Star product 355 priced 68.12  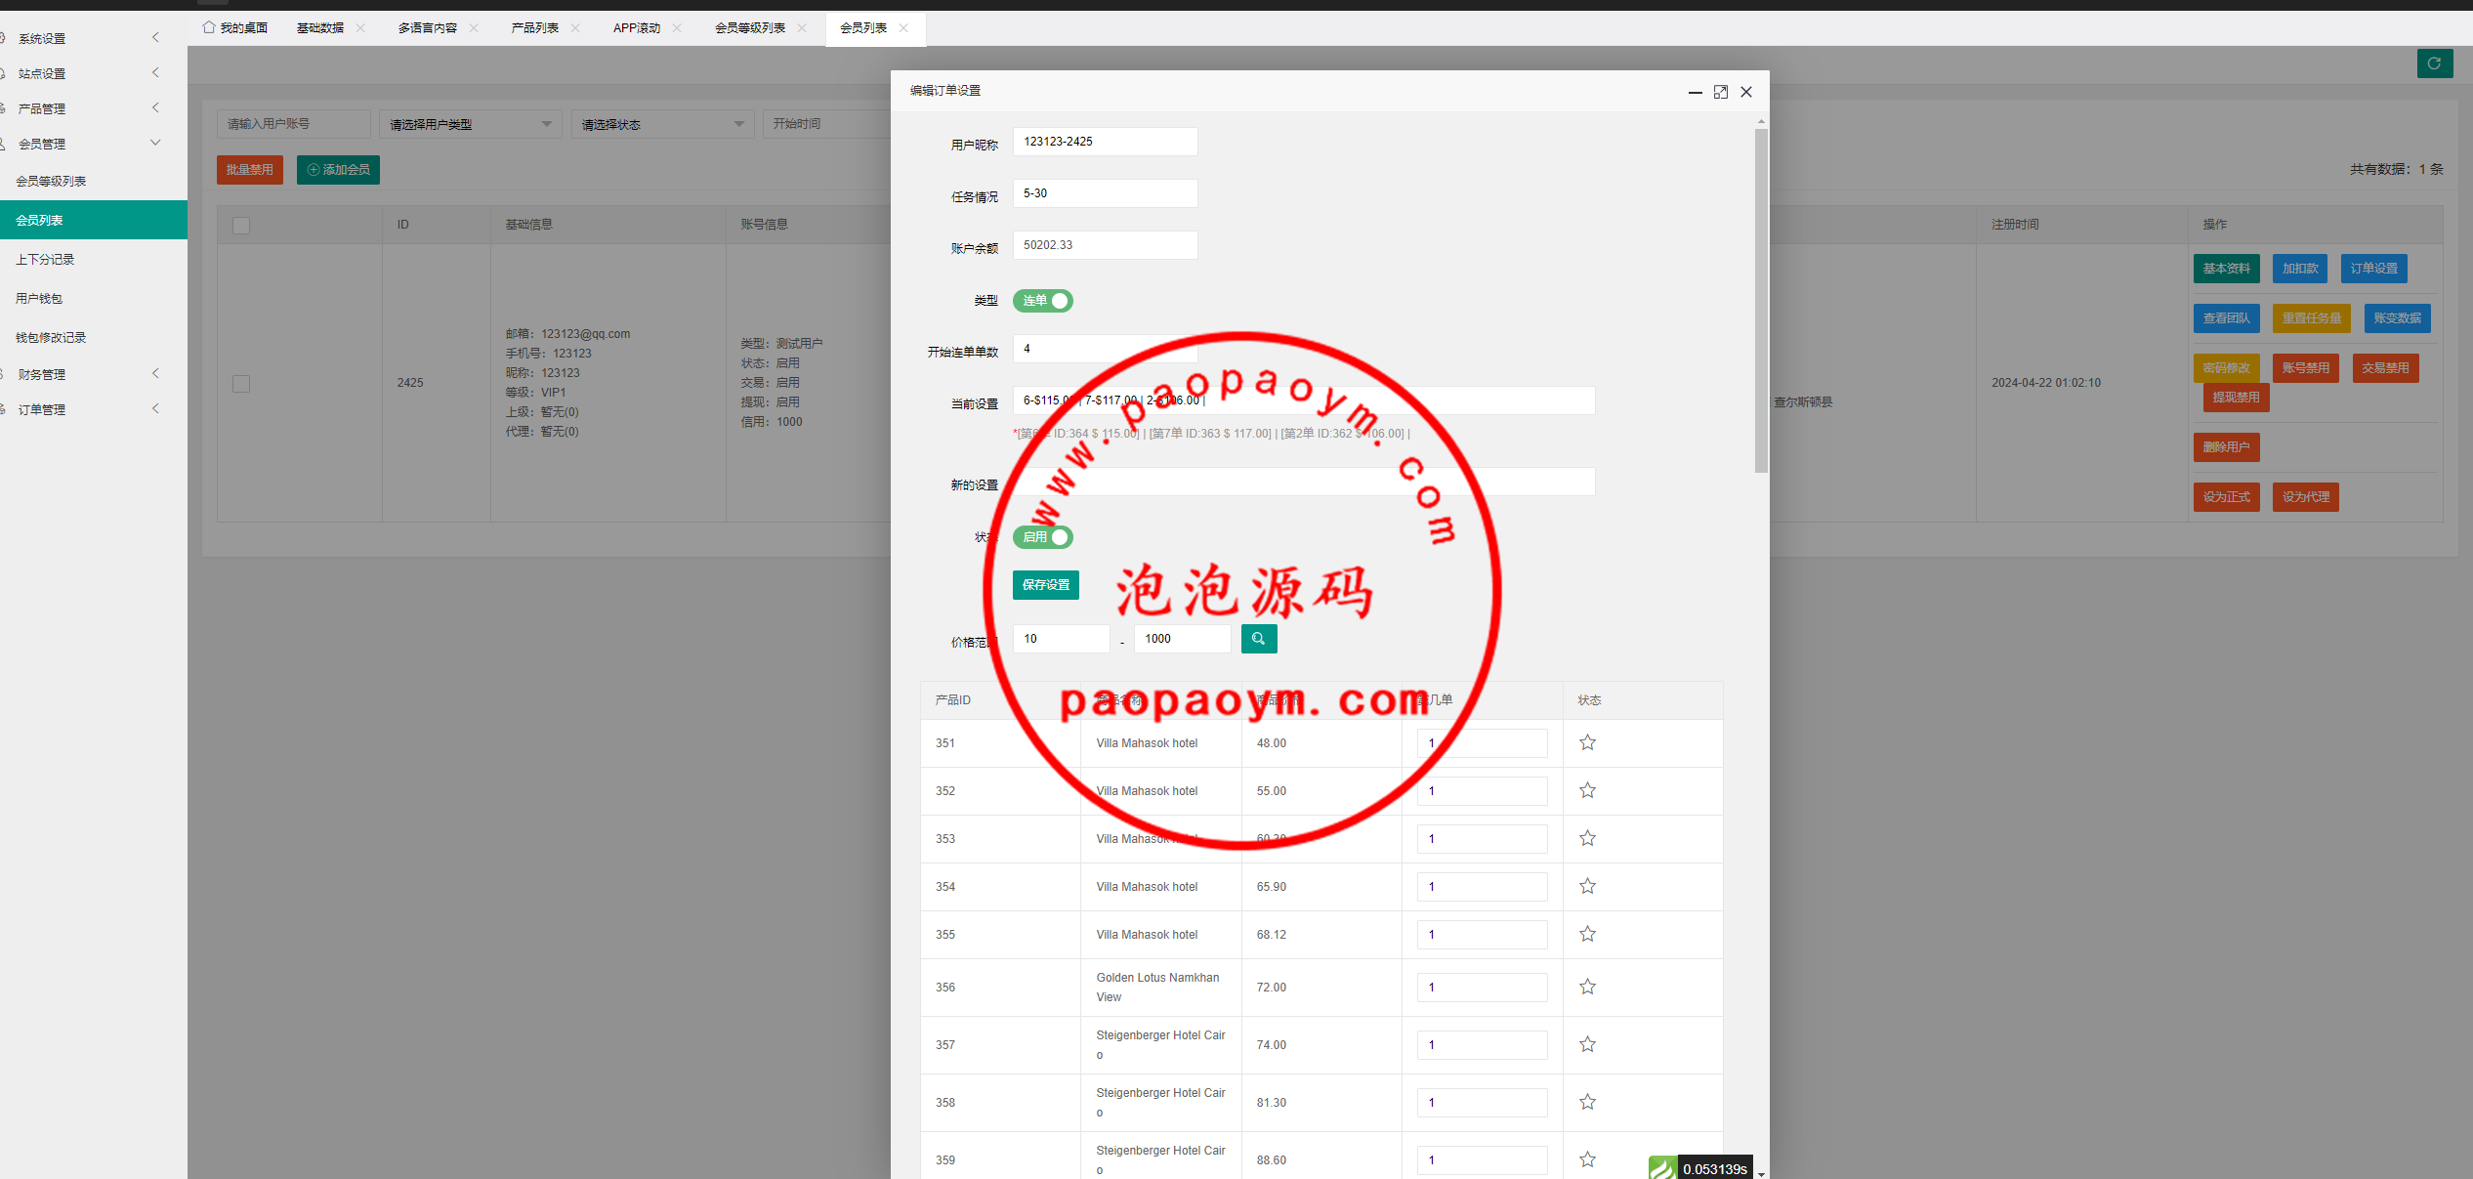pyautogui.click(x=1587, y=934)
